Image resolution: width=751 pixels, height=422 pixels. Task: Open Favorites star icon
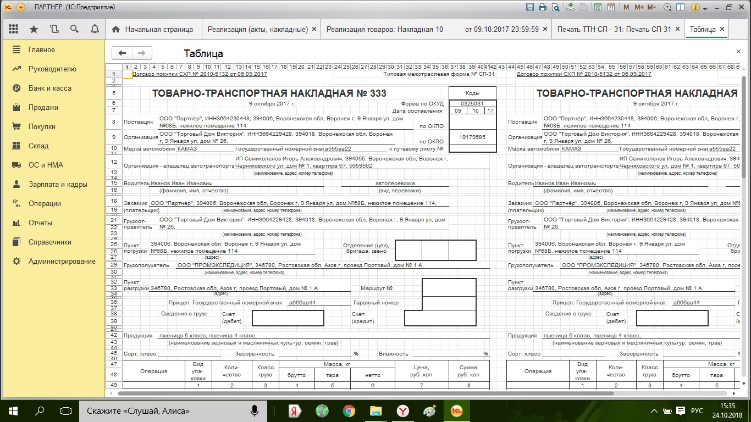(34, 29)
